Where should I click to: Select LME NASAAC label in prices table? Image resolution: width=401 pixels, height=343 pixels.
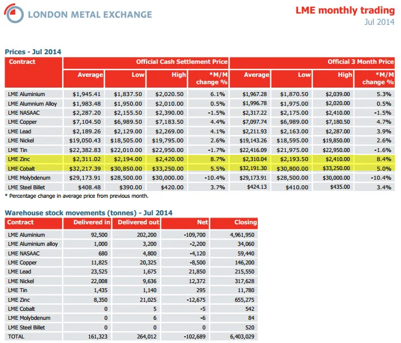click(x=24, y=112)
